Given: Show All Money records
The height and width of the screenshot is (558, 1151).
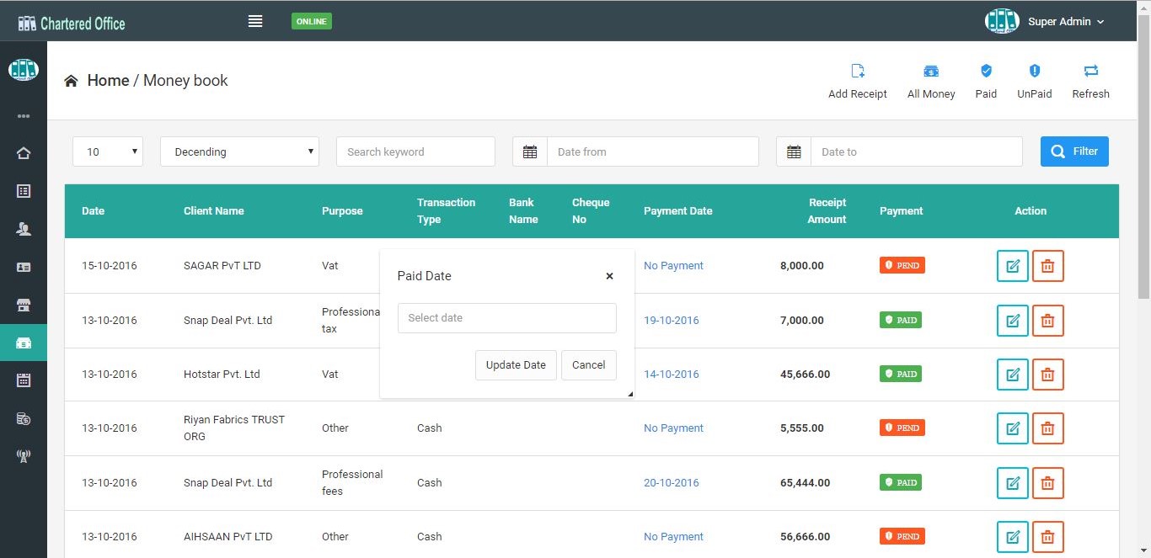Looking at the screenshot, I should [x=931, y=82].
